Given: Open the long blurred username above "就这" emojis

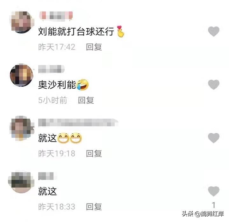Looking at the screenshot, I should [78, 122].
